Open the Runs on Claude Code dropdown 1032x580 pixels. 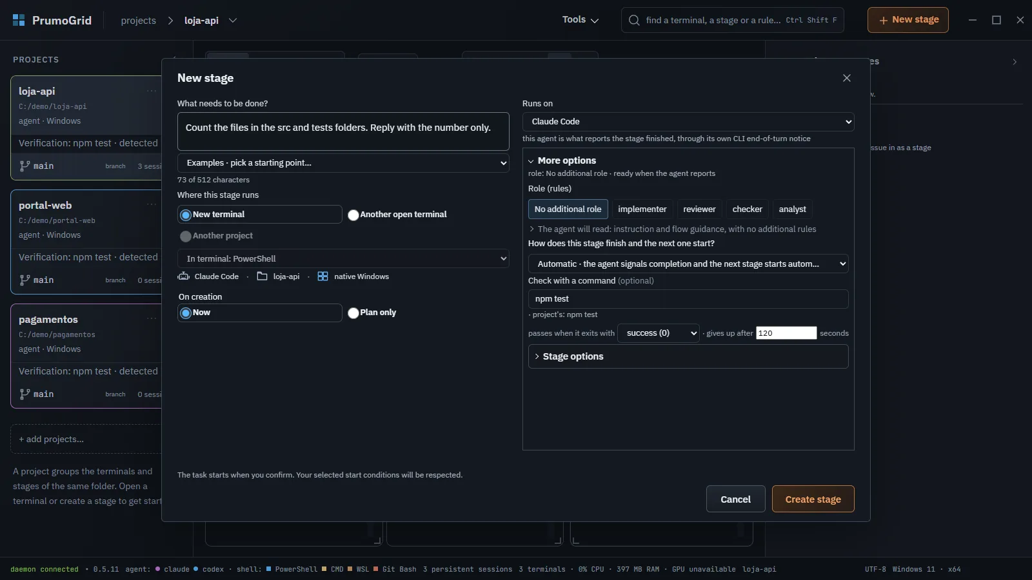[x=688, y=122]
